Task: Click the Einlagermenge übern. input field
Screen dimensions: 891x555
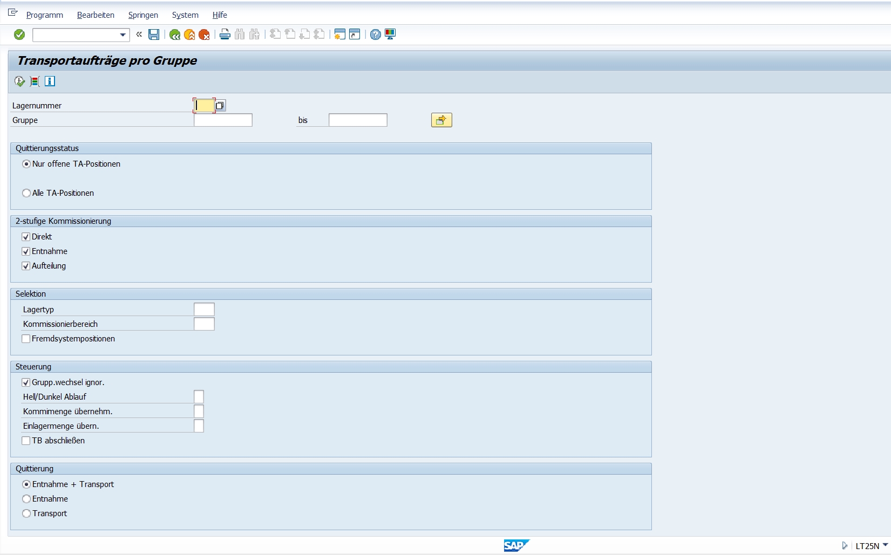Action: tap(199, 426)
